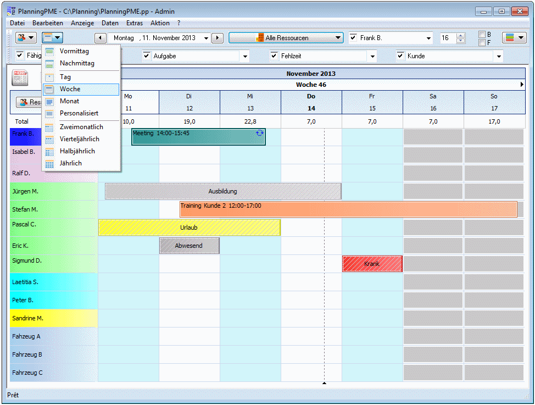Select the Meeting 14:00-15:45 task

click(x=199, y=137)
